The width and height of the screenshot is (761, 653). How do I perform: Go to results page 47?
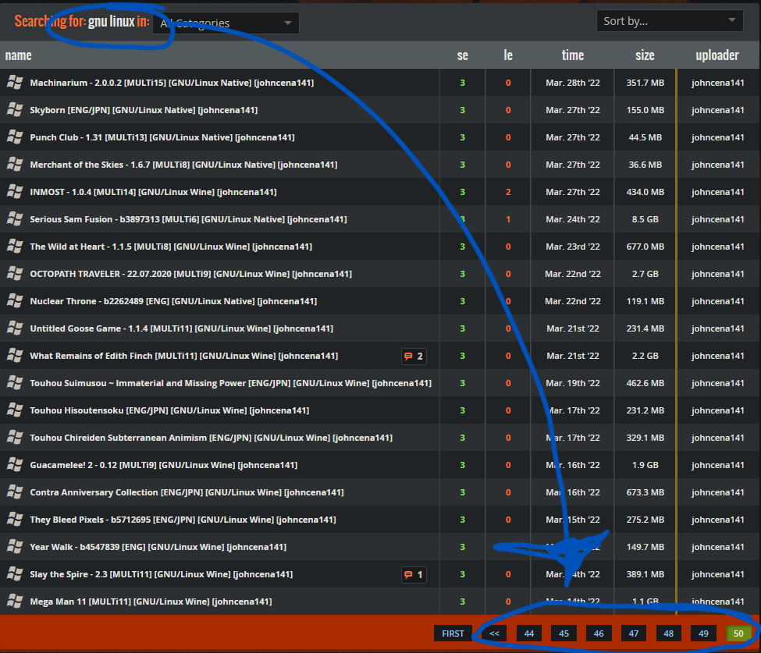point(634,633)
